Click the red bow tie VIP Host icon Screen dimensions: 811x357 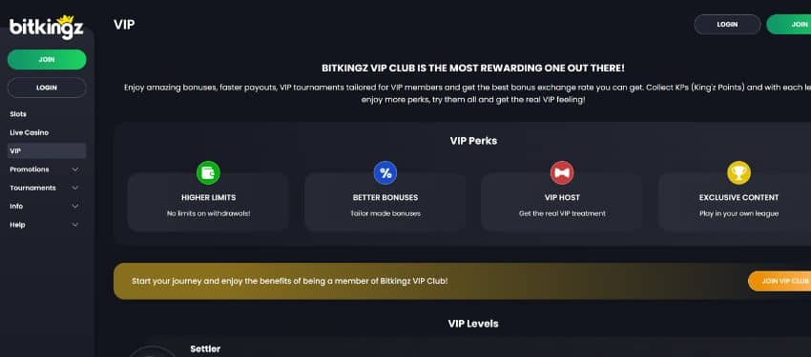(562, 173)
